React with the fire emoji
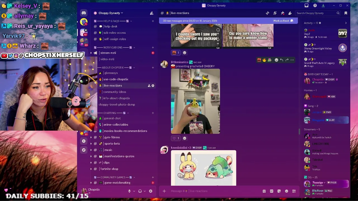This screenshot has width=358, height=201. pyautogui.click(x=264, y=60)
